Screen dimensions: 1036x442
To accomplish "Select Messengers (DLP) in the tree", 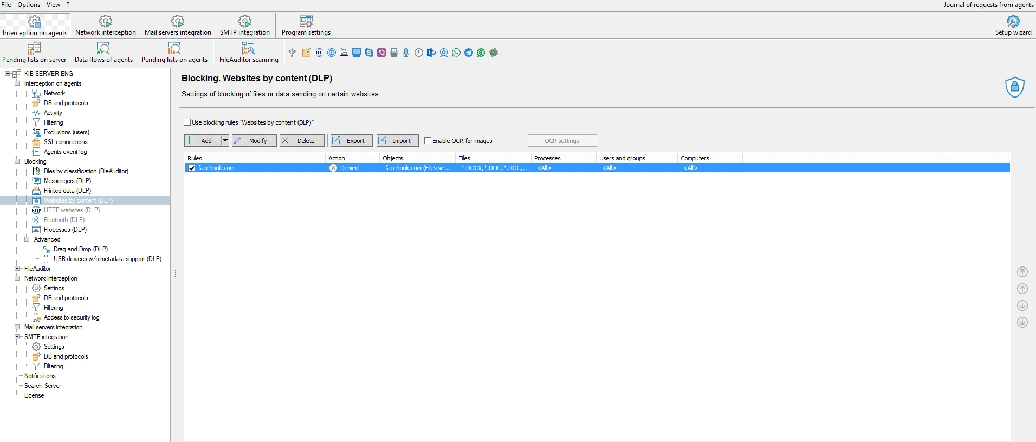I will (67, 181).
